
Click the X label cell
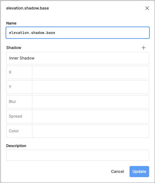click(19, 72)
